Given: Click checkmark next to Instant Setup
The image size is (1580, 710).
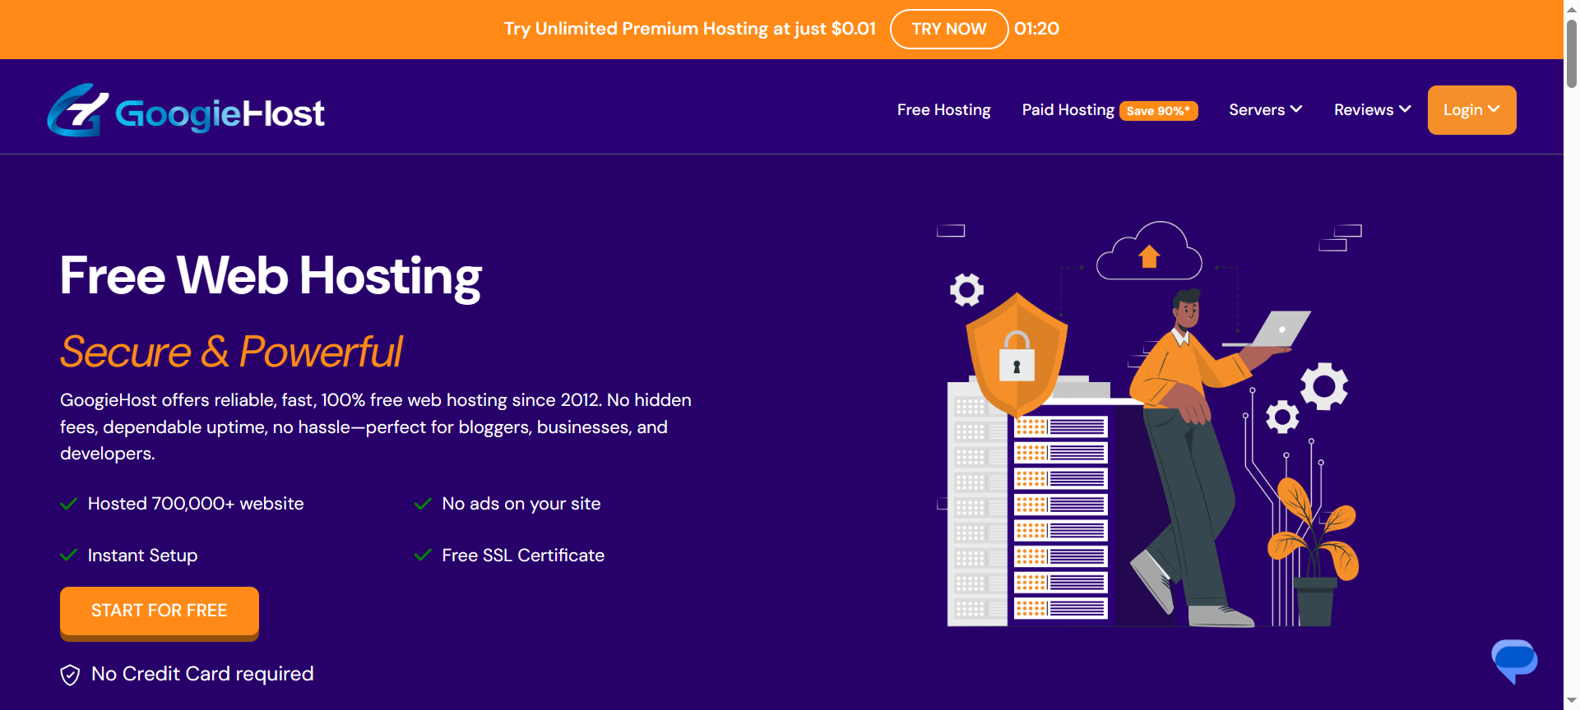Looking at the screenshot, I should pyautogui.click(x=69, y=556).
